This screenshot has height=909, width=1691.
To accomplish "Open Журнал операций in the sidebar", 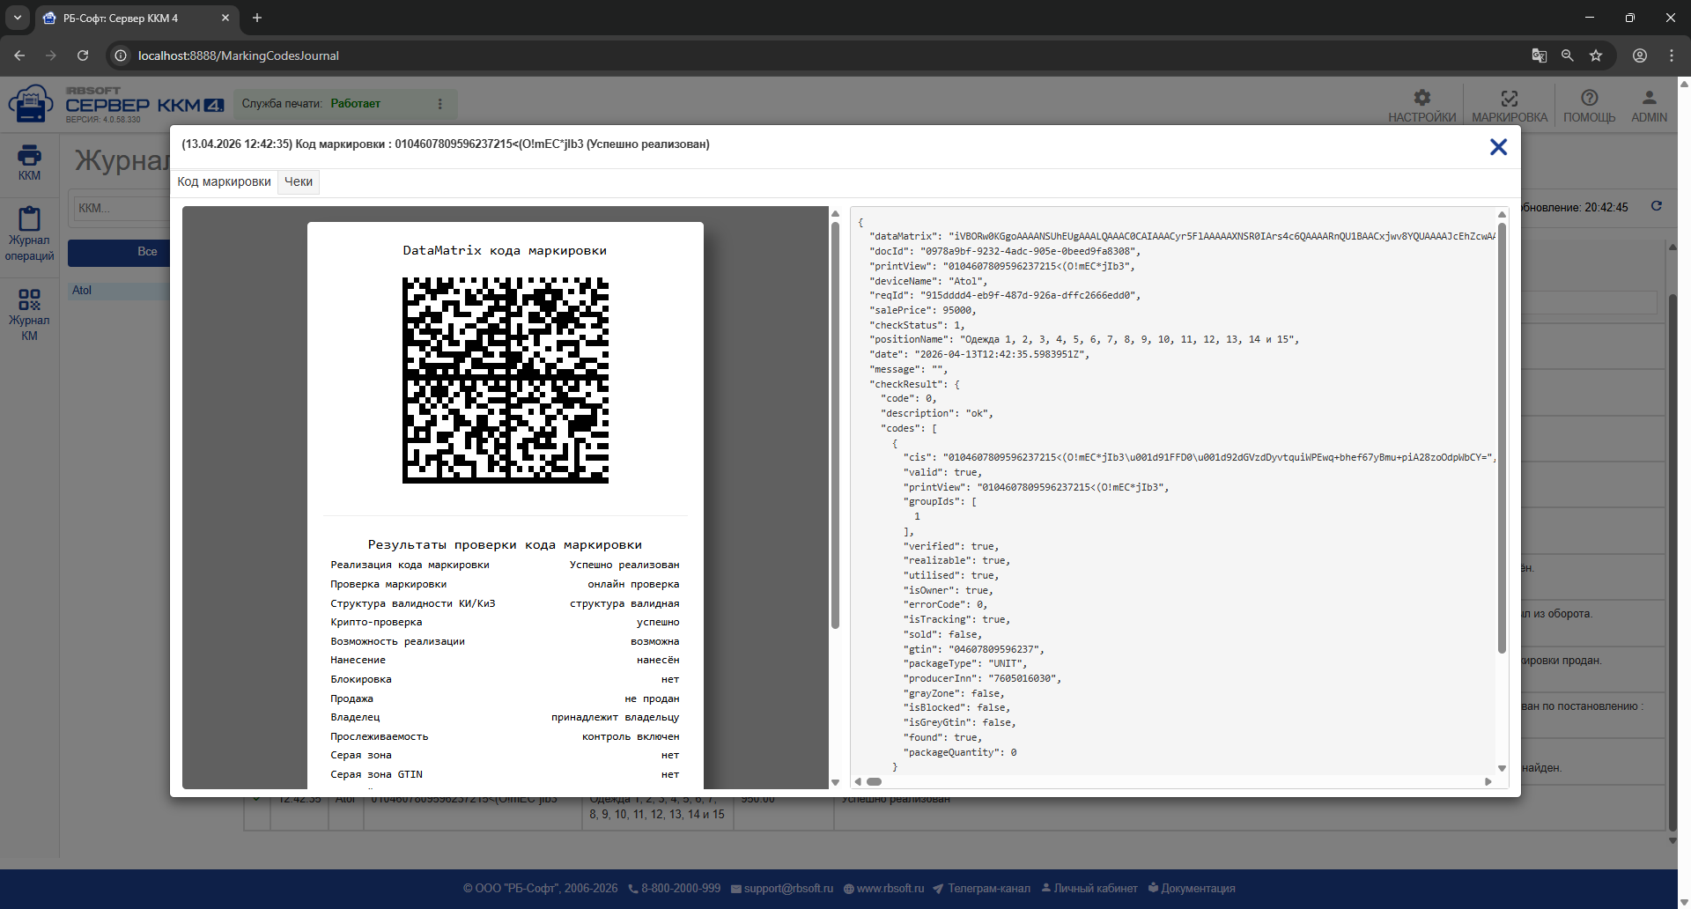I will click(x=29, y=233).
